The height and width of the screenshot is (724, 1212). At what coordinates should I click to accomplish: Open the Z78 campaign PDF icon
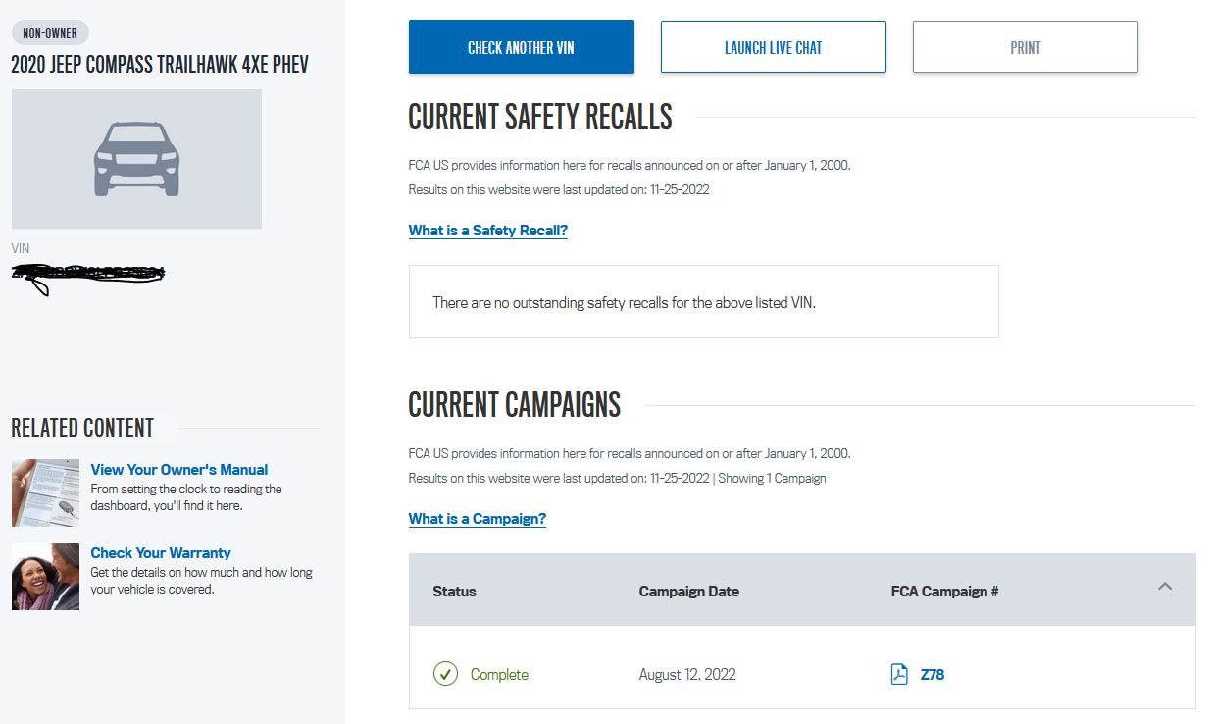click(x=899, y=674)
